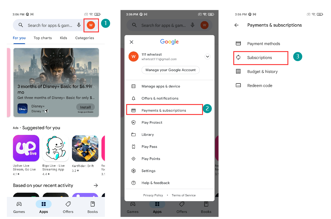Viewport: 331px width, 219px height.
Task: Install the Disney+ app
Action: coord(85,107)
